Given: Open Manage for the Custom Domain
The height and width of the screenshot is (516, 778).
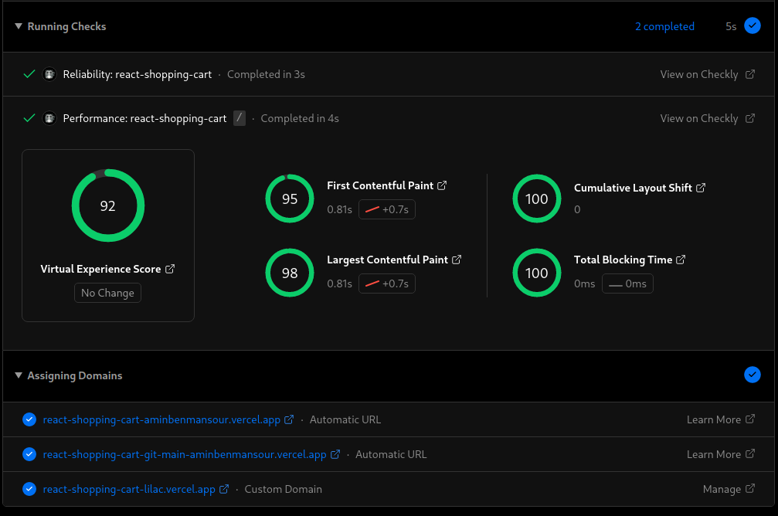Looking at the screenshot, I should [729, 489].
